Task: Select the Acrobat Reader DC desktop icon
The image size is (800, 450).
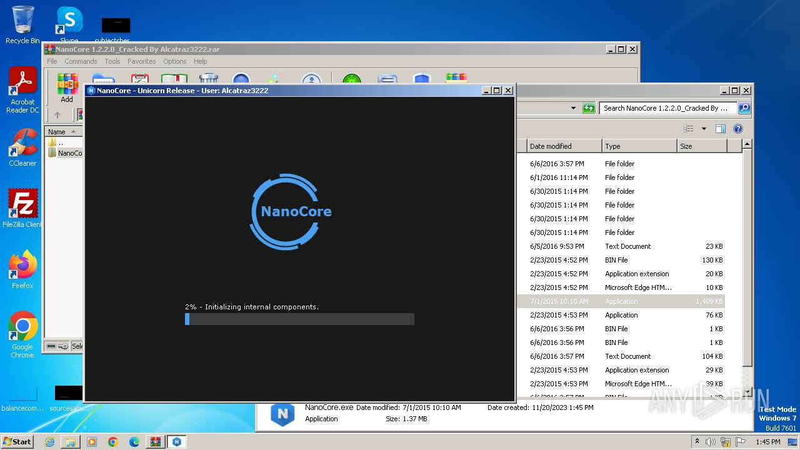Action: click(x=22, y=91)
